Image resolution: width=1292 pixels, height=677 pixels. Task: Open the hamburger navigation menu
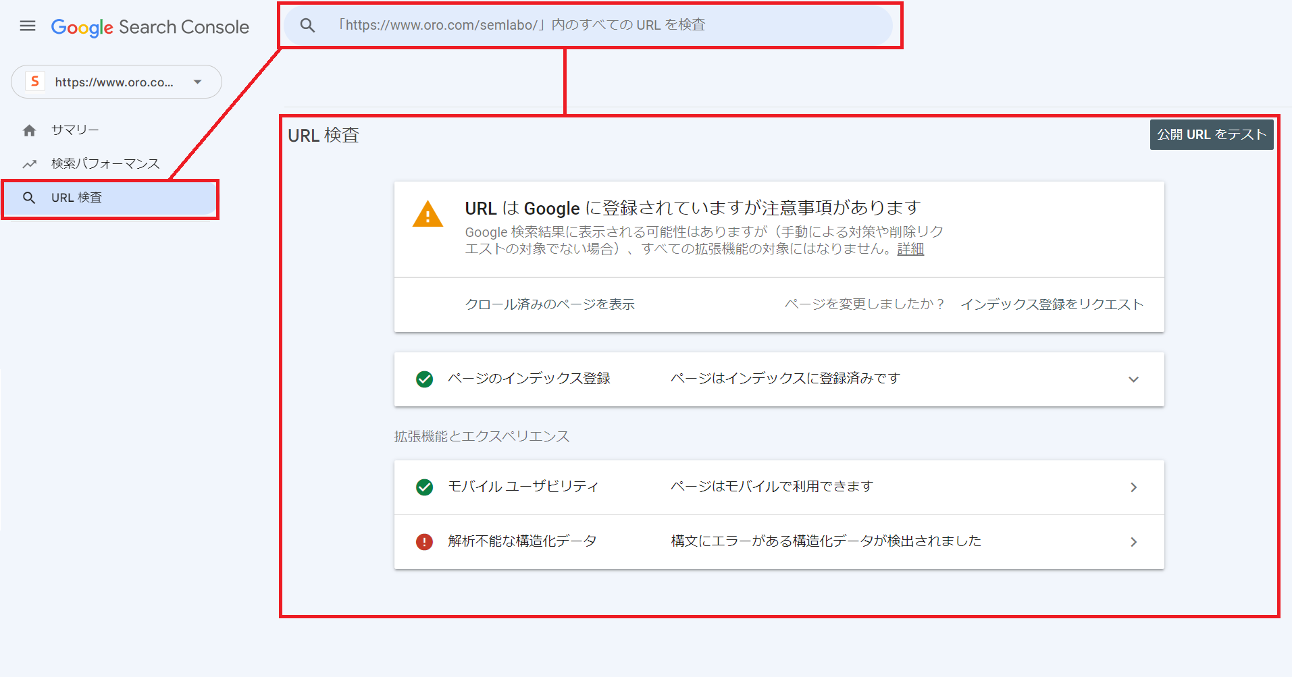28,26
